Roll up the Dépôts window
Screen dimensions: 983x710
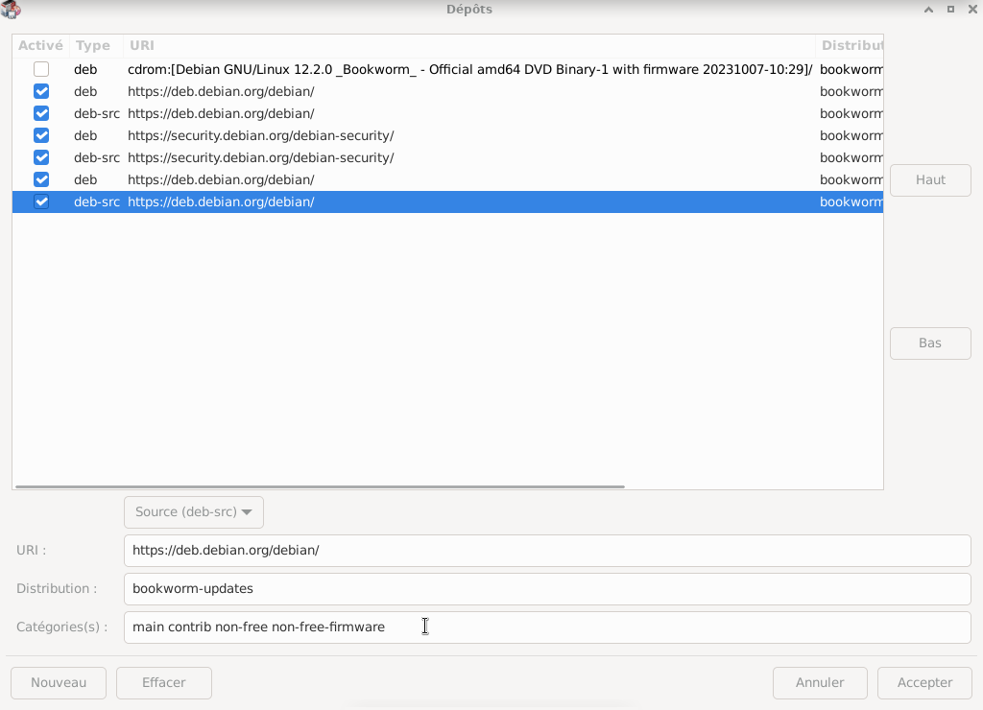[x=928, y=10]
